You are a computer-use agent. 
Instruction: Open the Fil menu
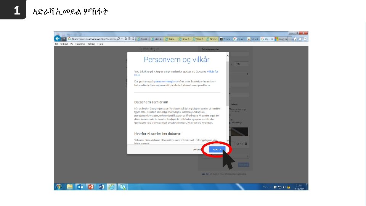pos(56,44)
